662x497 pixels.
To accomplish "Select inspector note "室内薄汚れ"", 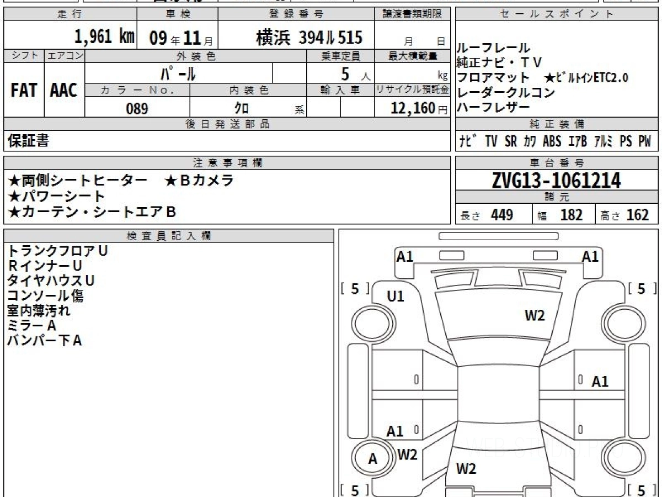I will 39,310.
